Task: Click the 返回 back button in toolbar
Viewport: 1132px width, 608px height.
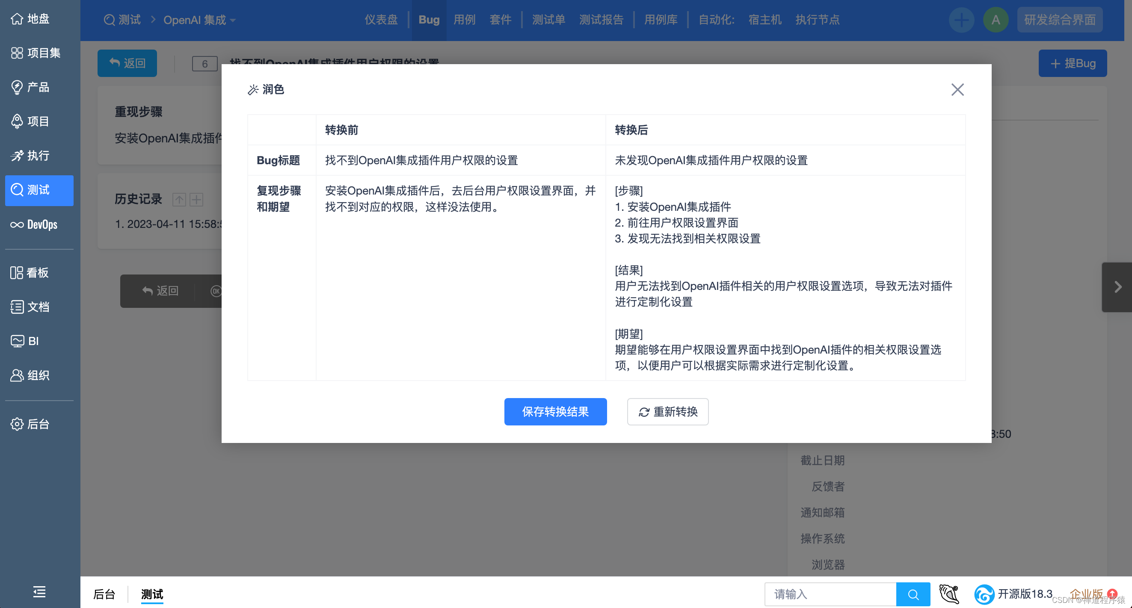Action: (127, 63)
